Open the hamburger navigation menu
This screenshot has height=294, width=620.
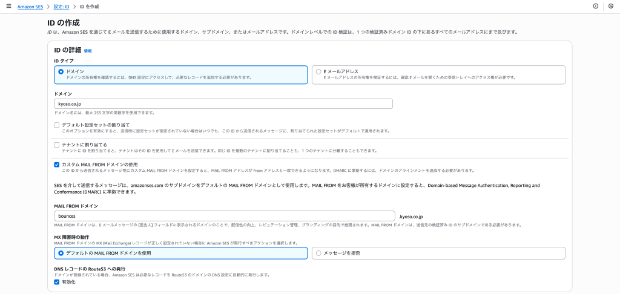[8, 6]
